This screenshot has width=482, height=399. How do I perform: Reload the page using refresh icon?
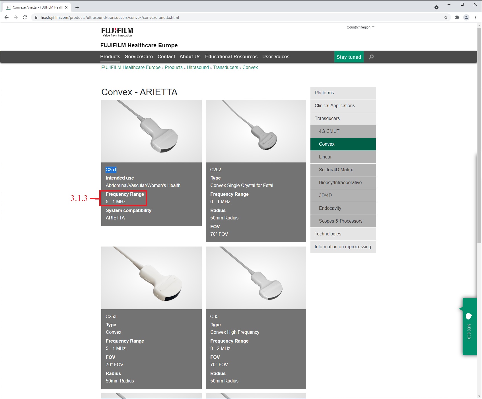point(25,17)
